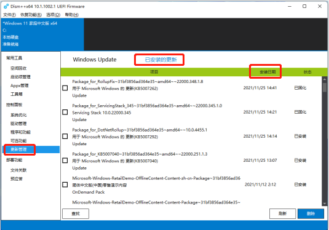Click the update list scrollbar down arrow

point(324,204)
